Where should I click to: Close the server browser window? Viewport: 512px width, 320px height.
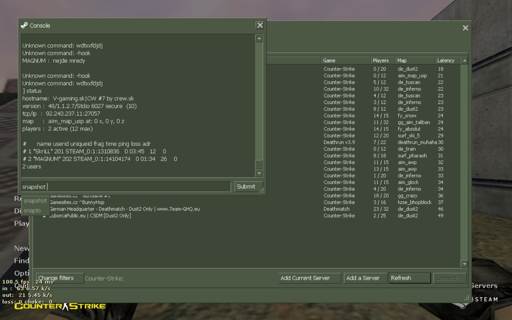point(465,28)
